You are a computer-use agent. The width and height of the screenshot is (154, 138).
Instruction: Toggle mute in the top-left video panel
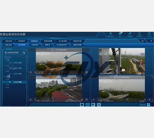(x=35, y=72)
